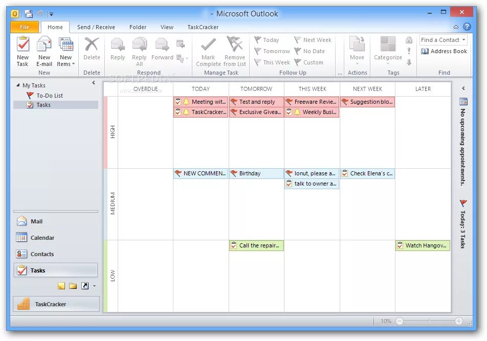The image size is (487, 341).
Task: Set High Importance exclamation icon
Action: [x=409, y=51]
